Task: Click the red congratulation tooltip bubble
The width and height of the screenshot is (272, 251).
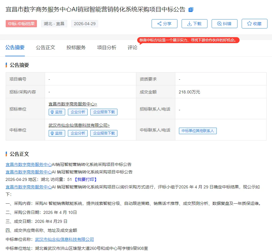Action: coord(188,40)
